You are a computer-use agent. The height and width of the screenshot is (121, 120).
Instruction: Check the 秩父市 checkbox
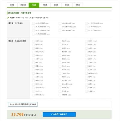tap(60, 45)
